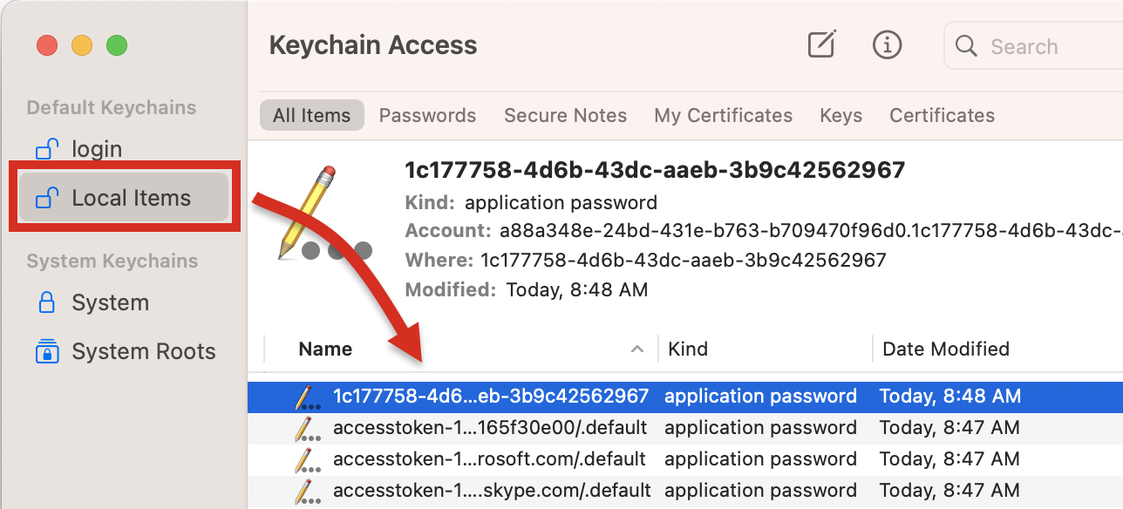Select the All Items filter
1123x509 pixels.
tap(311, 115)
